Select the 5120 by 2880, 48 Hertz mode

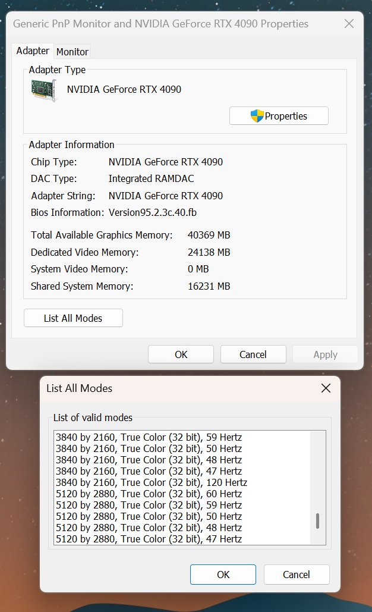click(182, 528)
